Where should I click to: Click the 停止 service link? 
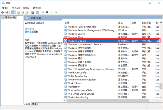tap(27, 29)
